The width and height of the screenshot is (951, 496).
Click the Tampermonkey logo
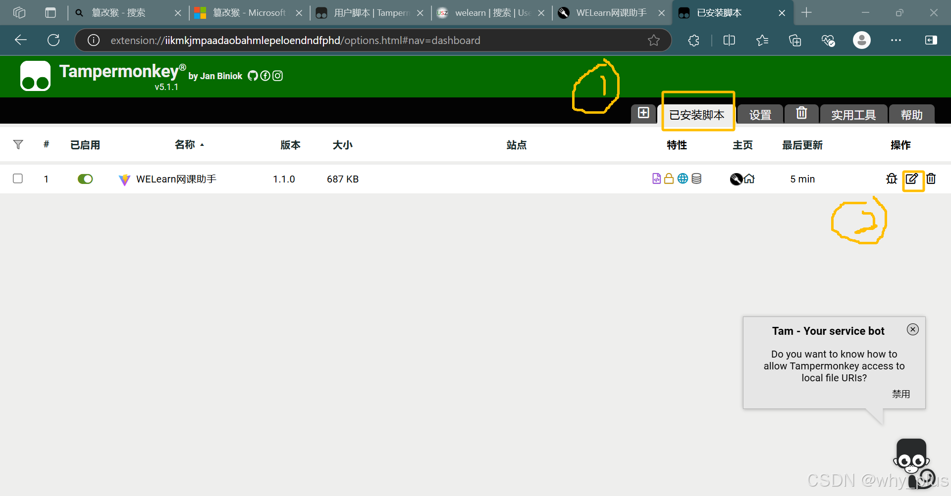click(35, 76)
